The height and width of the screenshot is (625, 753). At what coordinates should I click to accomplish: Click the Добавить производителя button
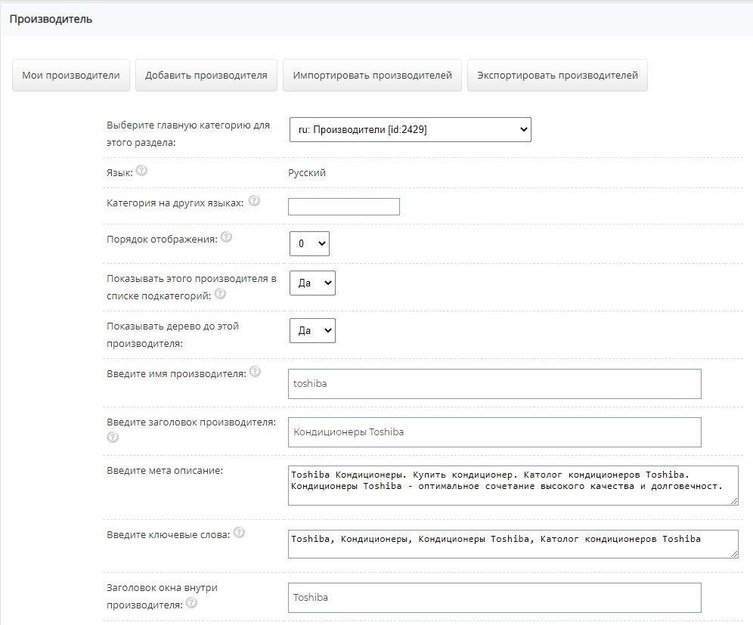(206, 76)
